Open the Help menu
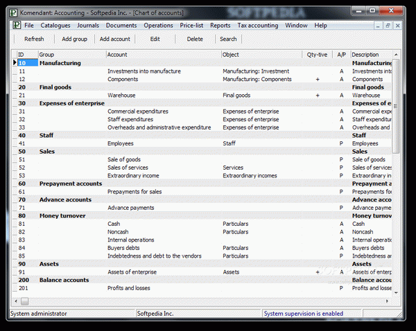This screenshot has height=331, width=416. click(x=320, y=26)
